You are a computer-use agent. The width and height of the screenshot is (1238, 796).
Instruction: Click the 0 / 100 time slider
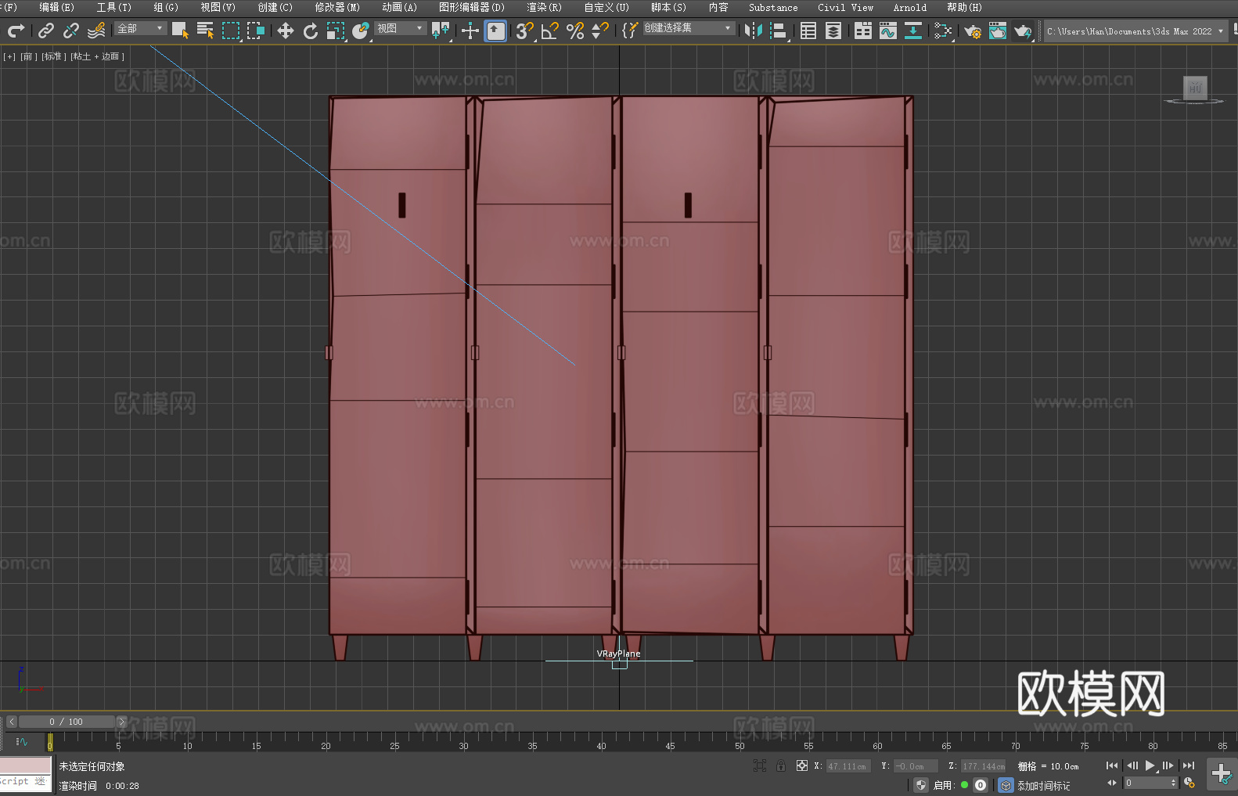tap(67, 722)
